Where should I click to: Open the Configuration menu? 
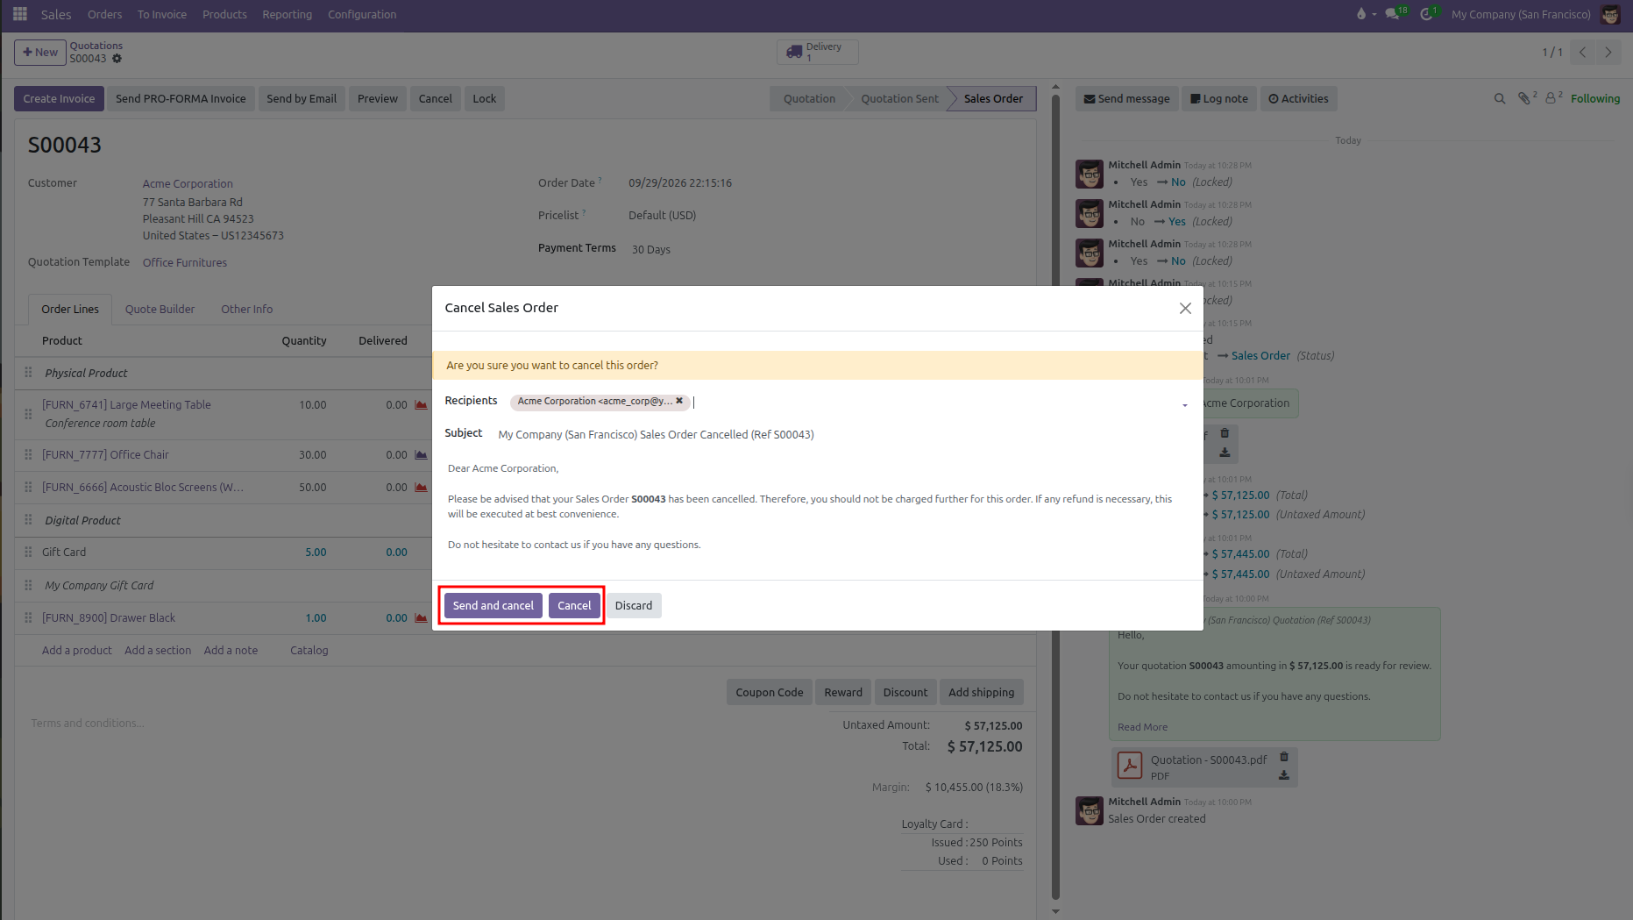pyautogui.click(x=362, y=14)
